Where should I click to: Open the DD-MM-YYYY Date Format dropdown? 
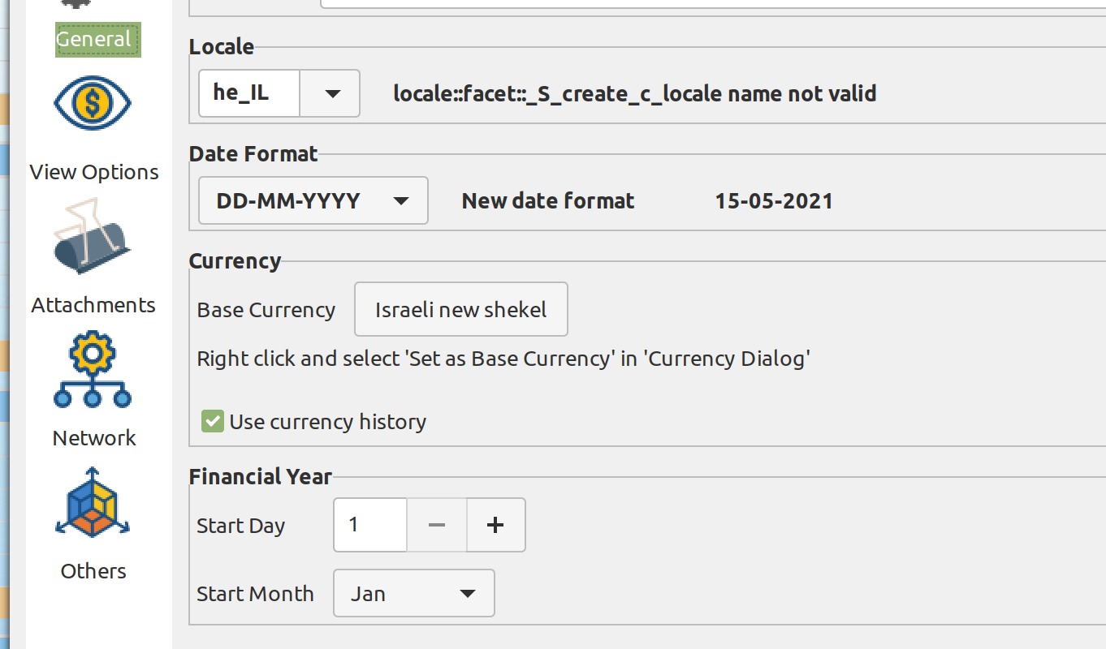click(x=313, y=200)
